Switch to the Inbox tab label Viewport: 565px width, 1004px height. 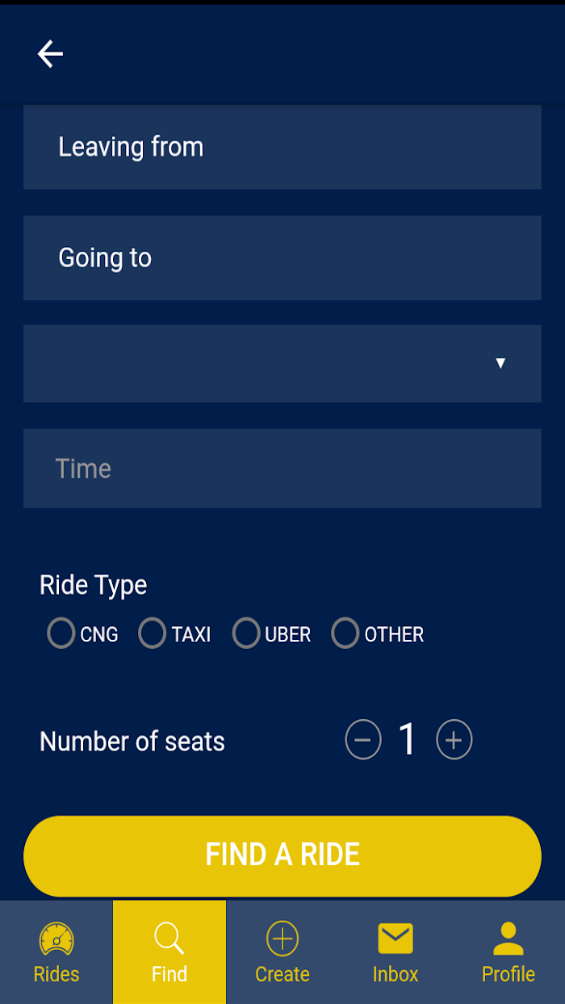point(395,974)
